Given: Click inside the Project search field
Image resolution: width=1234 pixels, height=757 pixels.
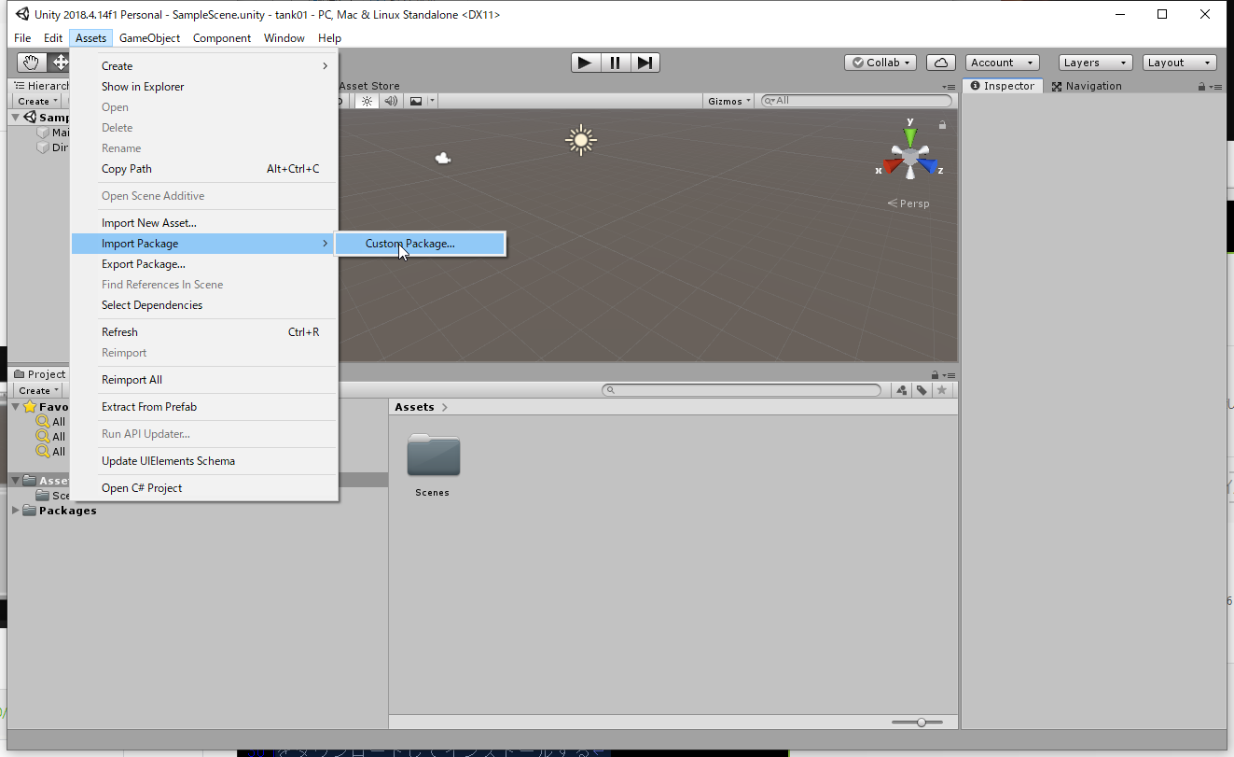Looking at the screenshot, I should 742,390.
